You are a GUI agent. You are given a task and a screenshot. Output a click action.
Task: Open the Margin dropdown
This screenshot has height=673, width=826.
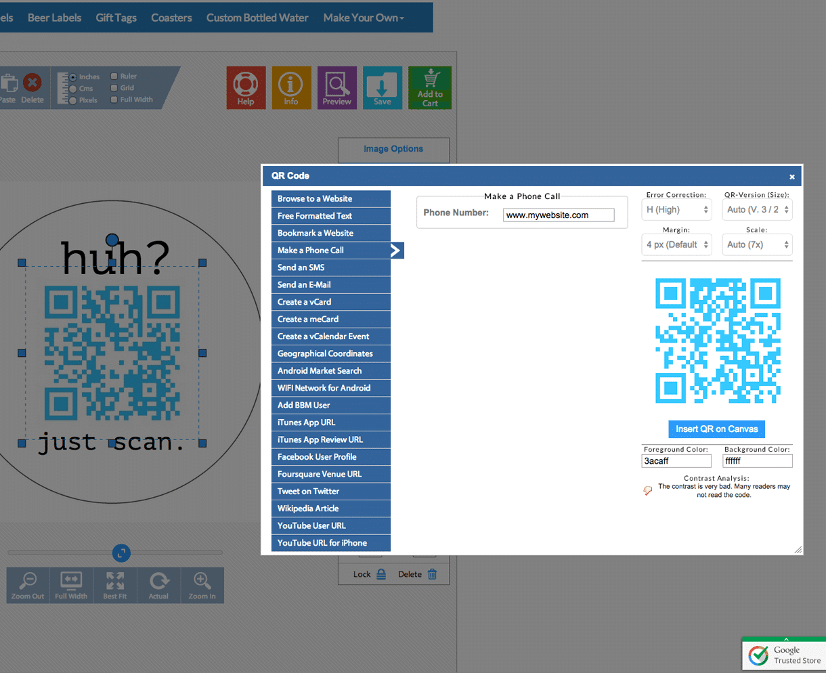[x=677, y=244]
